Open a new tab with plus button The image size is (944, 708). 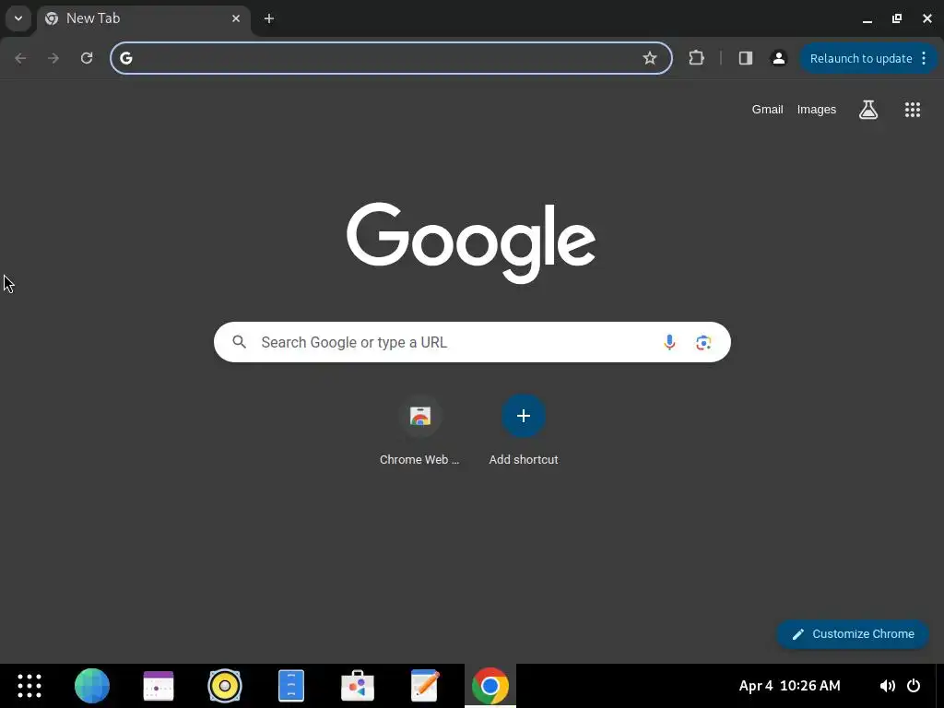[x=269, y=18]
